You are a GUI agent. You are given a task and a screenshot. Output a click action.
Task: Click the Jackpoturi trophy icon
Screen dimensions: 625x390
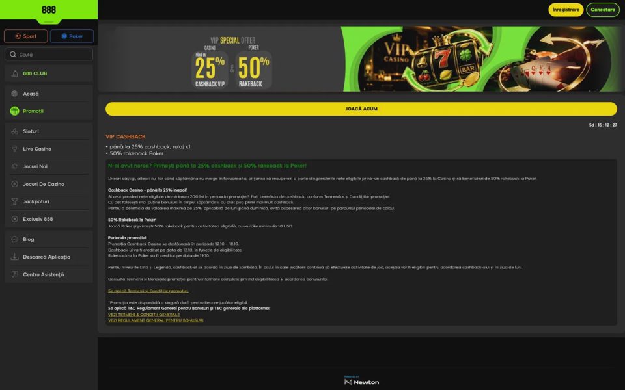15,201
